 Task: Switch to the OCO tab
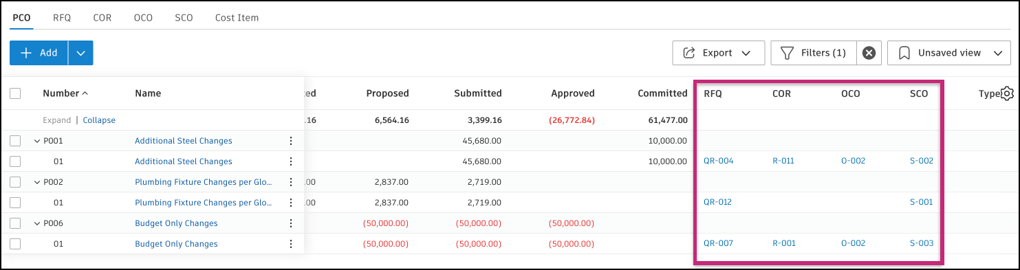[143, 18]
